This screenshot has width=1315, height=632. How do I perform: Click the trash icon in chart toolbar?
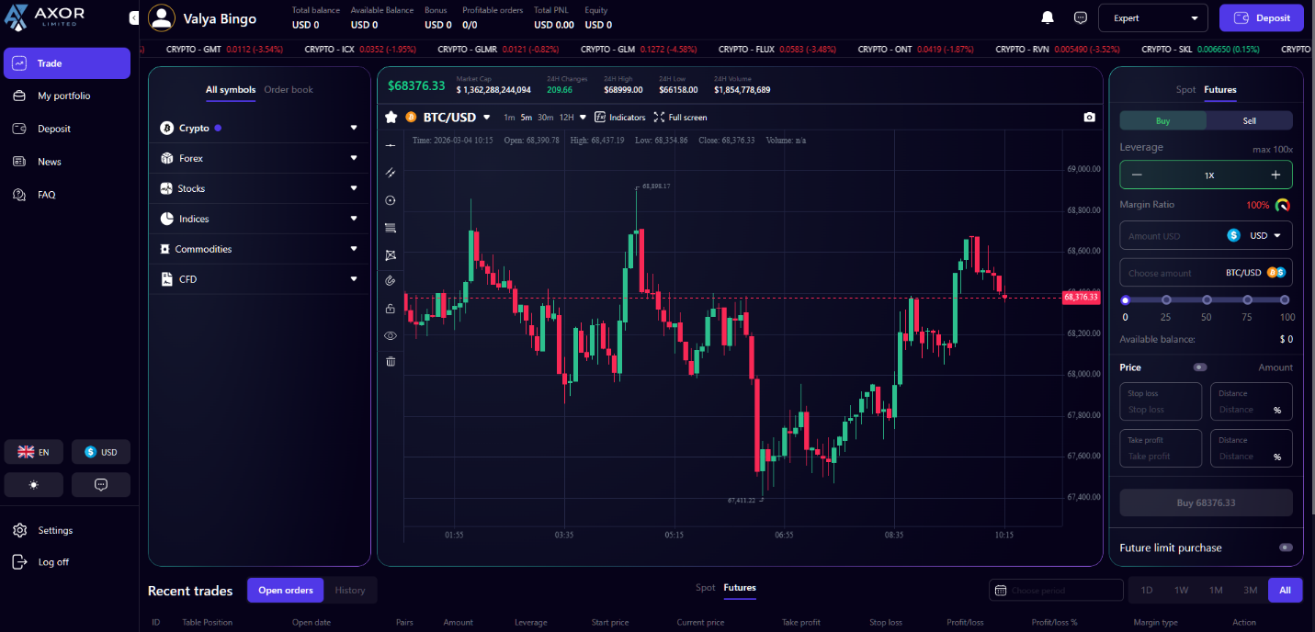coord(391,362)
